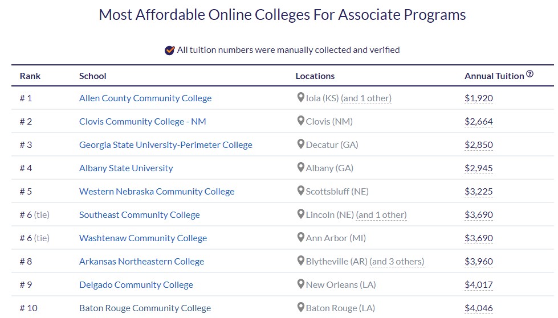
Task: Open Baton Rouge Community College link
Action: click(145, 308)
